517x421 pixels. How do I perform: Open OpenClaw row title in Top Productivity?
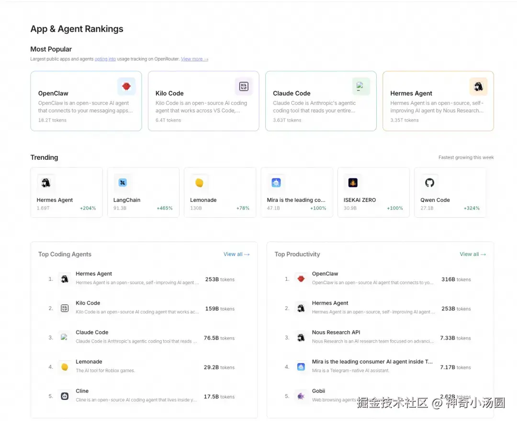pyautogui.click(x=325, y=274)
